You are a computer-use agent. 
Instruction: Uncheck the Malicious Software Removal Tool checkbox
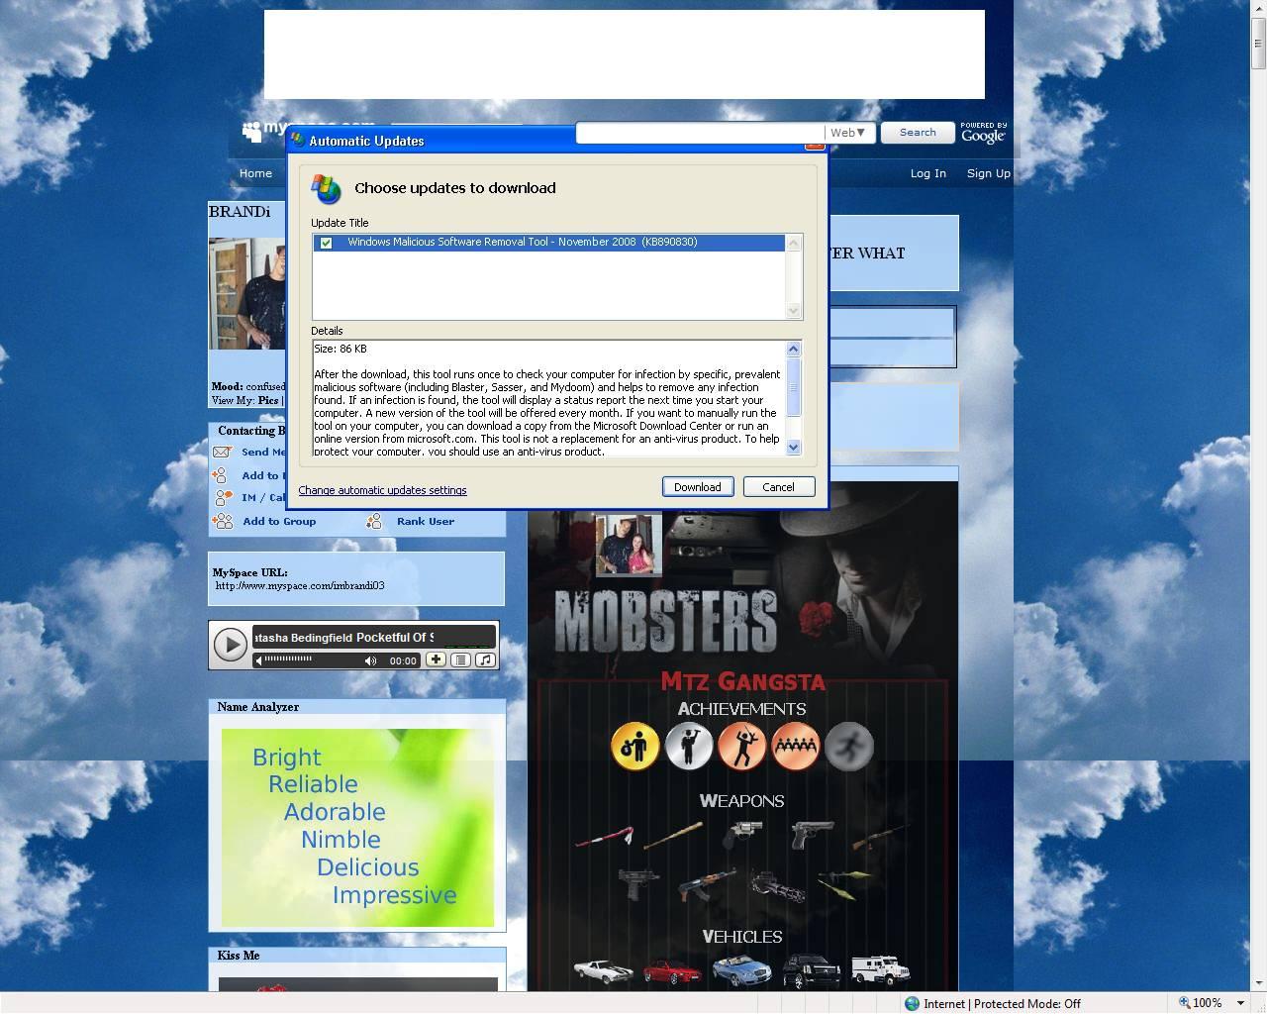pyautogui.click(x=326, y=243)
